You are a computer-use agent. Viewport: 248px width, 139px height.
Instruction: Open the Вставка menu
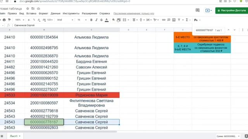pyautogui.click(x=31, y=14)
